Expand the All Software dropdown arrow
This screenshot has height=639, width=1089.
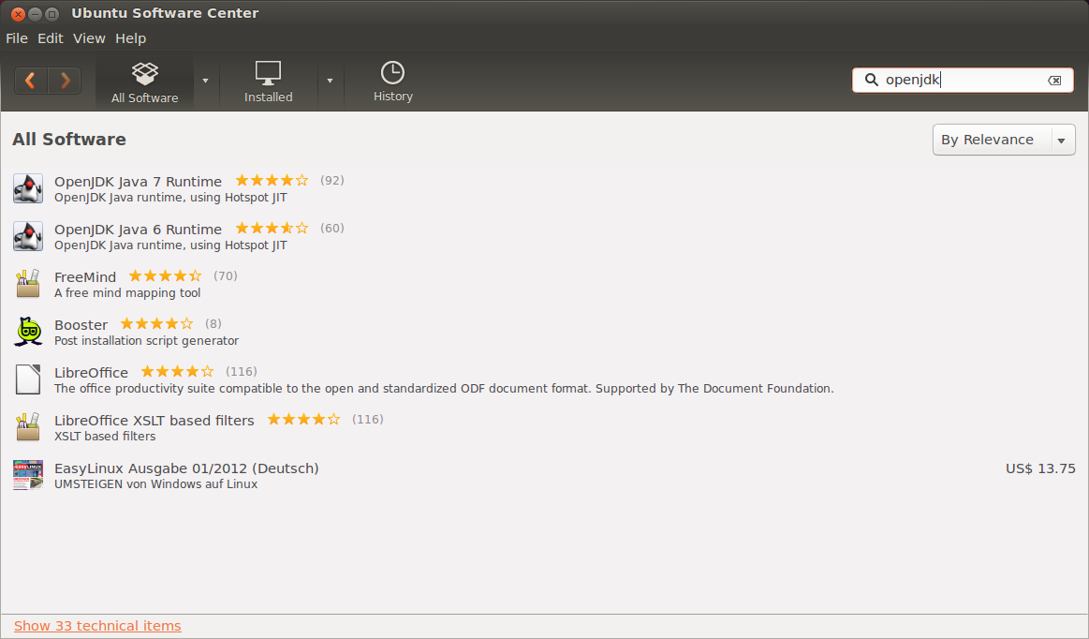coord(205,82)
